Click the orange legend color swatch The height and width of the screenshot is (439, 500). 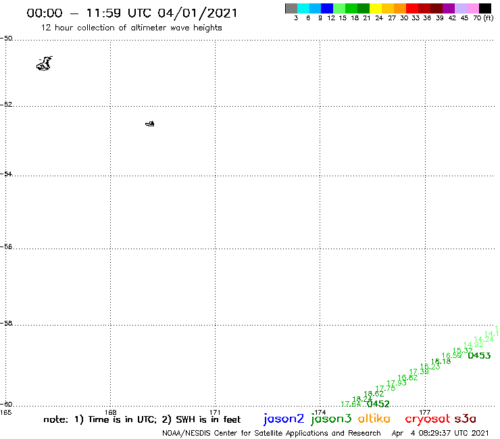(x=400, y=8)
